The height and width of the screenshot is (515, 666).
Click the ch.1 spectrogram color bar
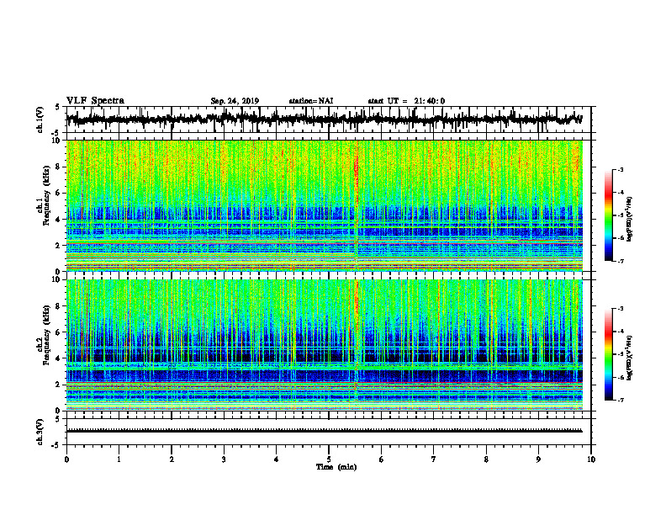tap(609, 215)
